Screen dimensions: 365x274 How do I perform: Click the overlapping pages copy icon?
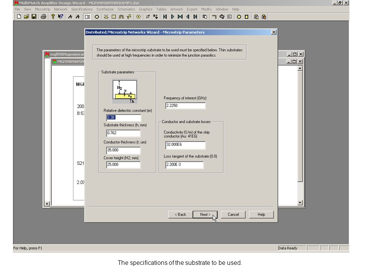(x=205, y=17)
